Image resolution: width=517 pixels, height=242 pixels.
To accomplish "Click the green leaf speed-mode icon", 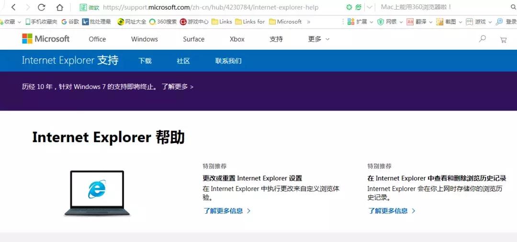I will click(x=359, y=7).
